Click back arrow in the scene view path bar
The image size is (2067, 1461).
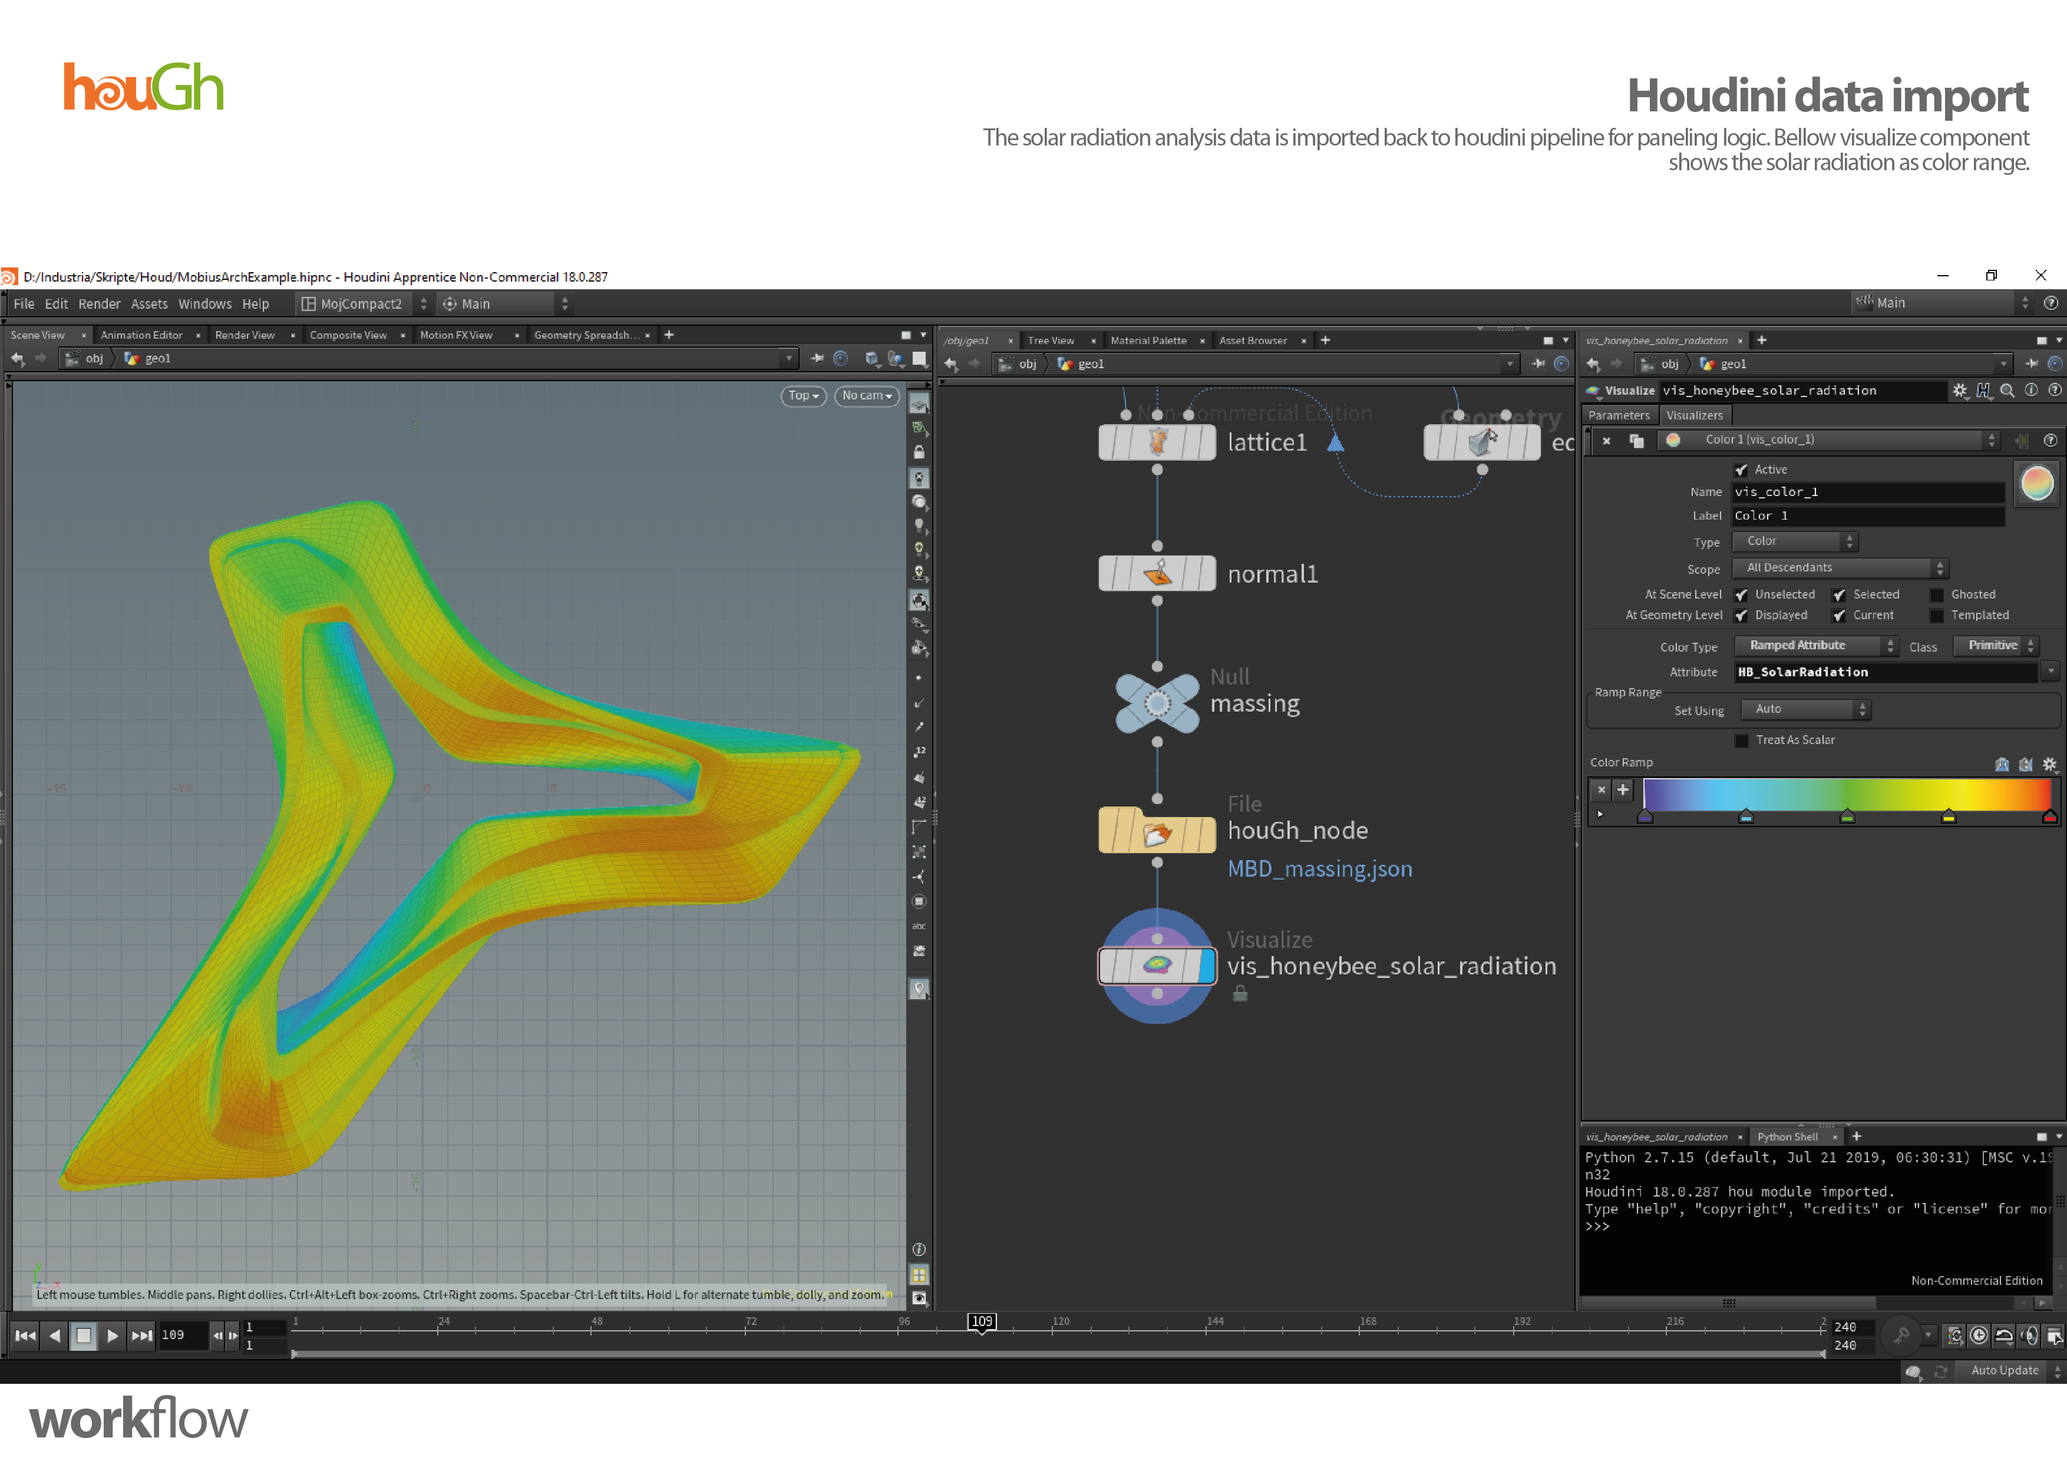coord(18,358)
